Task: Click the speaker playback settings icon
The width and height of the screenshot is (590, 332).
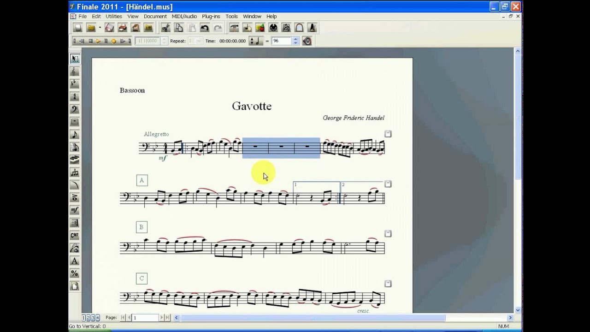Action: [x=307, y=41]
